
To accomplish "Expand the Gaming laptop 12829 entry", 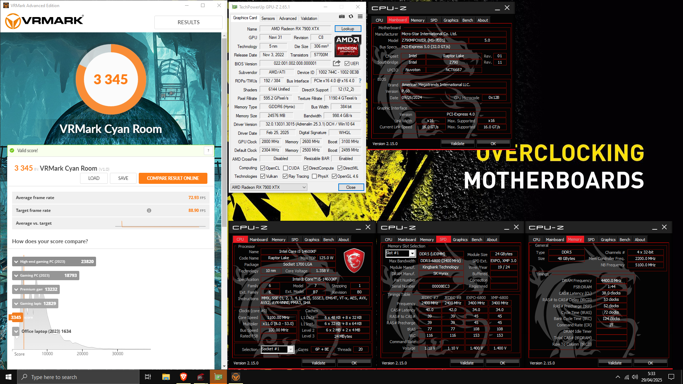I will [16, 304].
